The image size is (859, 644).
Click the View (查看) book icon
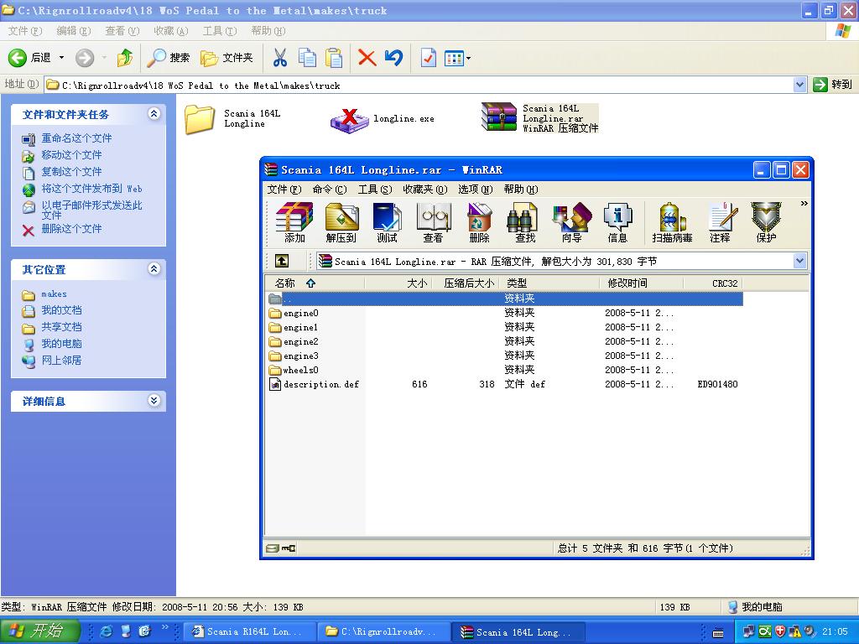[433, 222]
